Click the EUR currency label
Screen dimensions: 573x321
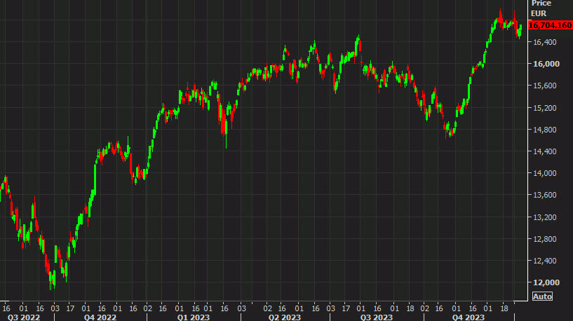pos(539,13)
